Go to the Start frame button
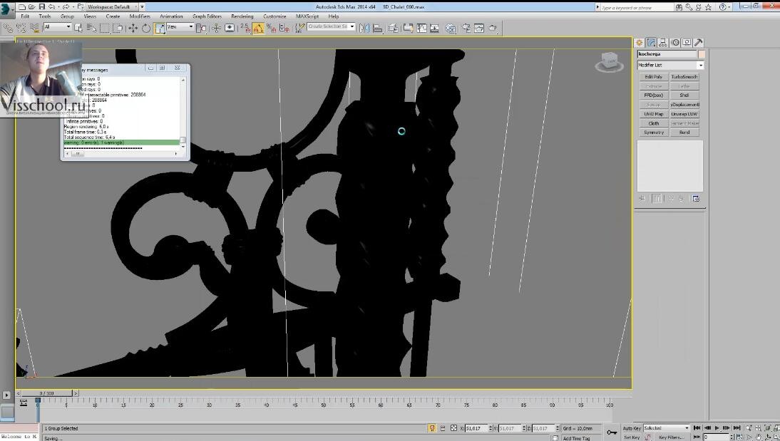 pos(697,428)
